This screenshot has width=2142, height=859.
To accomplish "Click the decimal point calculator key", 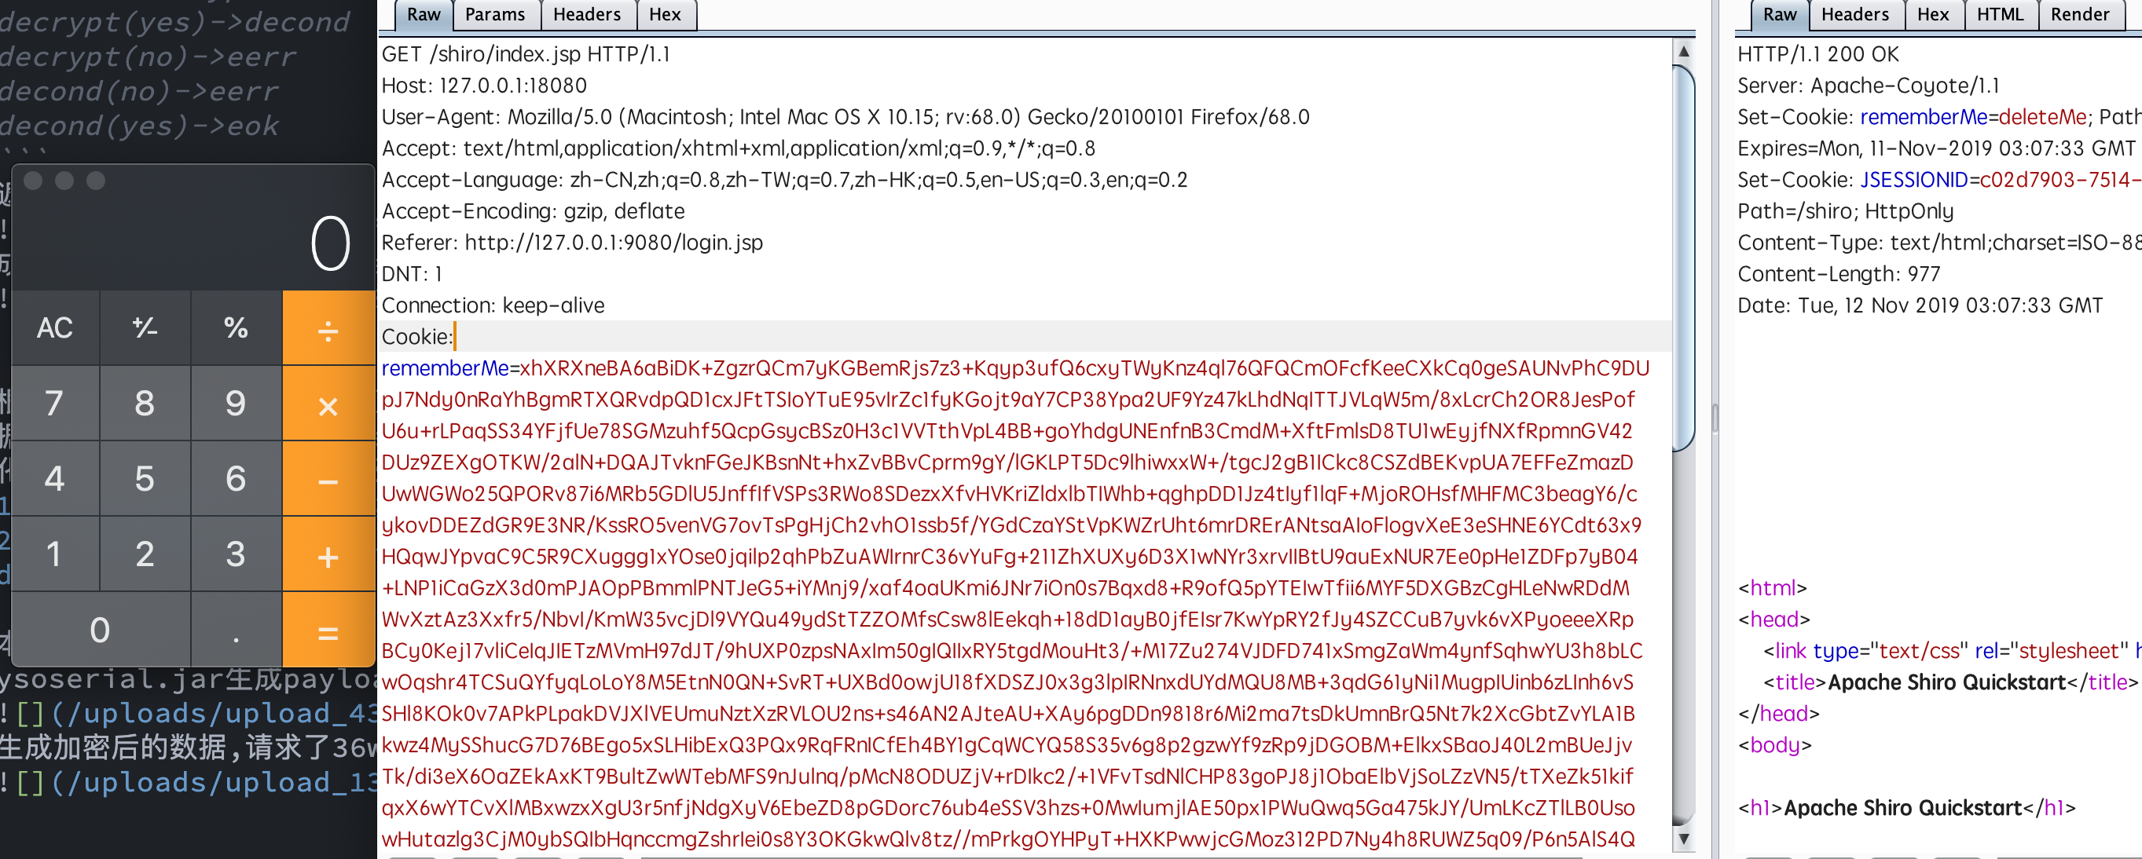I will point(237,631).
